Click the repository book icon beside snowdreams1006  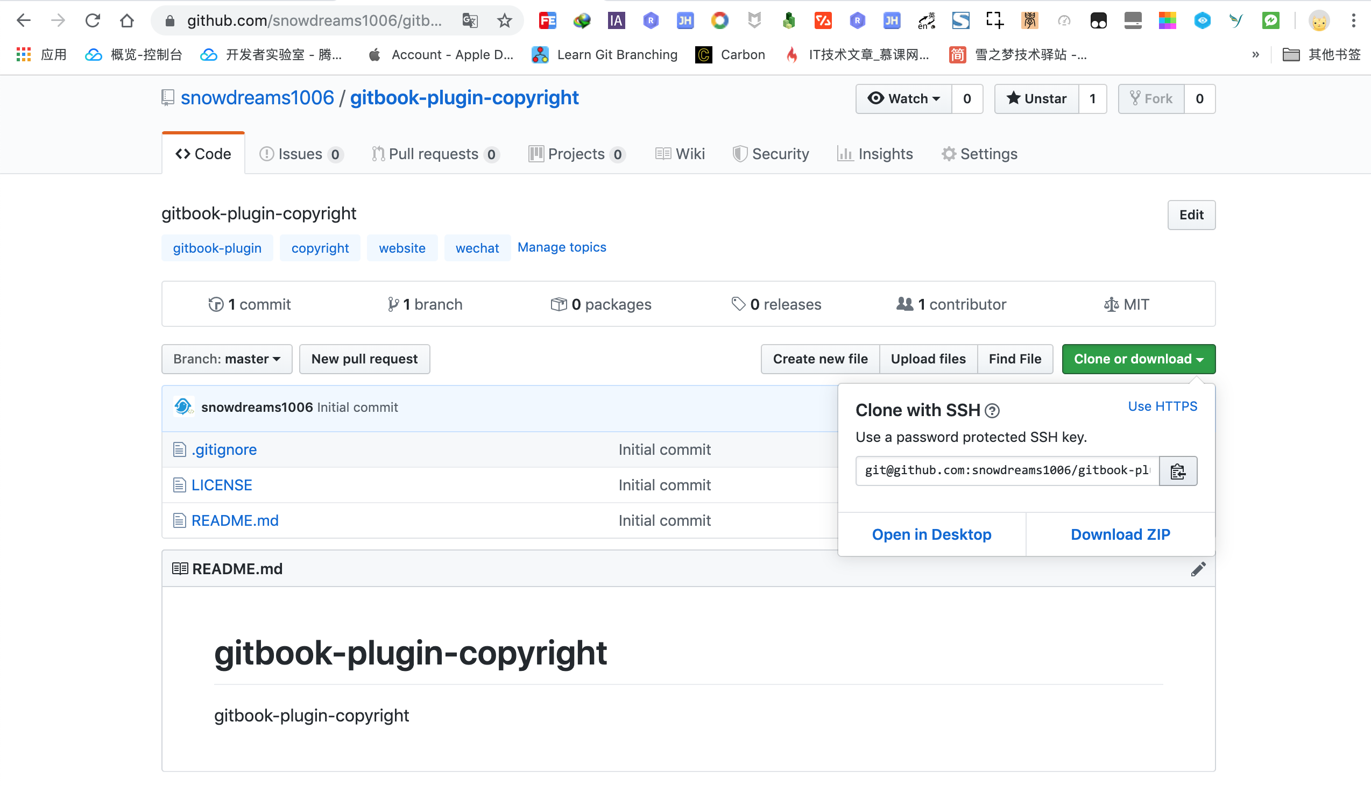167,97
